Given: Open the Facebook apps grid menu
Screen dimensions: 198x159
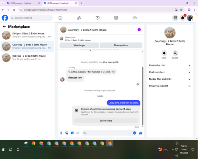Looking at the screenshot, I should point(175,18).
